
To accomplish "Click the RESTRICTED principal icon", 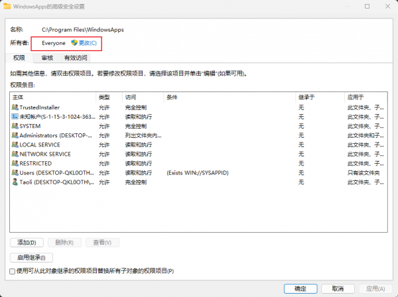I will [x=15, y=163].
